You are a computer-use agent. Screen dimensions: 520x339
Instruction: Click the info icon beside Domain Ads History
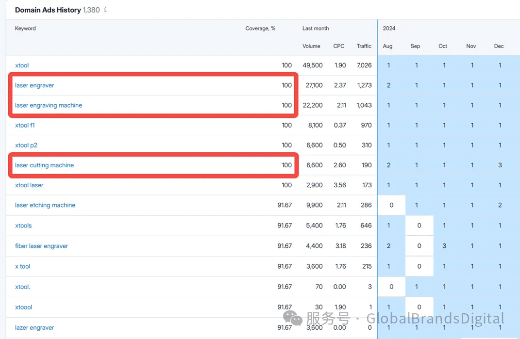(x=105, y=10)
